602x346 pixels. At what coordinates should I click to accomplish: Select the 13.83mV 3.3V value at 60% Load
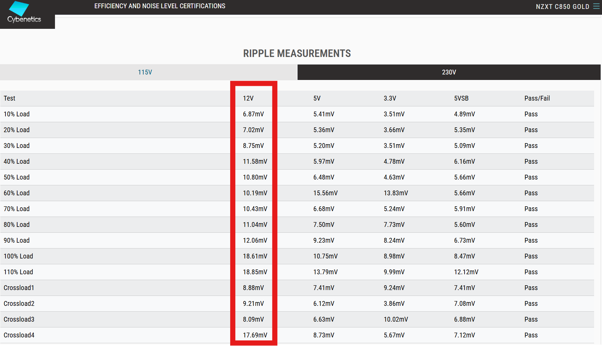click(x=396, y=193)
